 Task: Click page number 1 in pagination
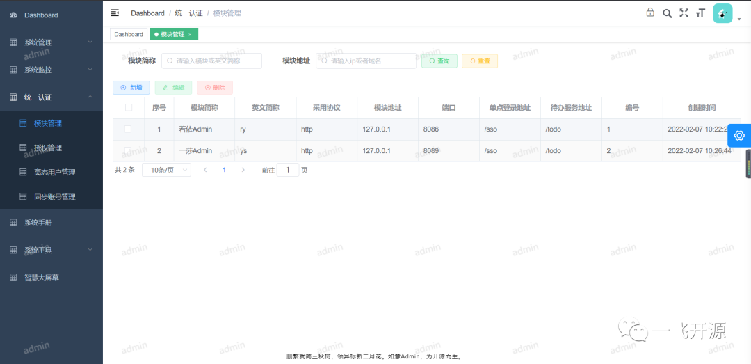click(x=224, y=170)
